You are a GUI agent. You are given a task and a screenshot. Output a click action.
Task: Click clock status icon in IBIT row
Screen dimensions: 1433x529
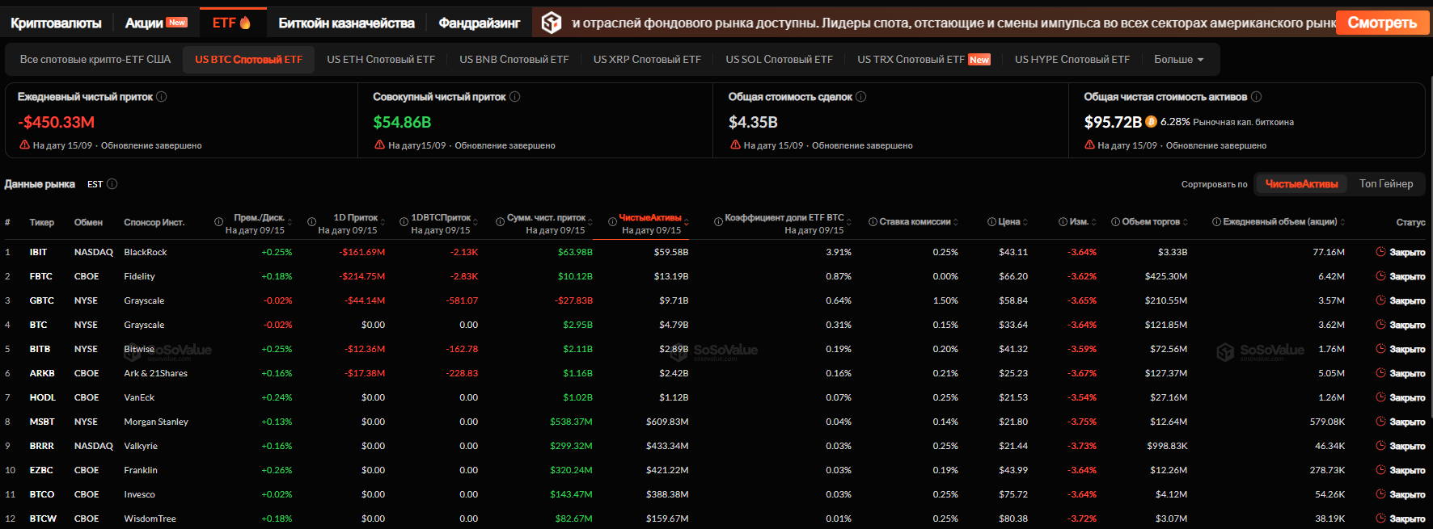pyautogui.click(x=1381, y=252)
